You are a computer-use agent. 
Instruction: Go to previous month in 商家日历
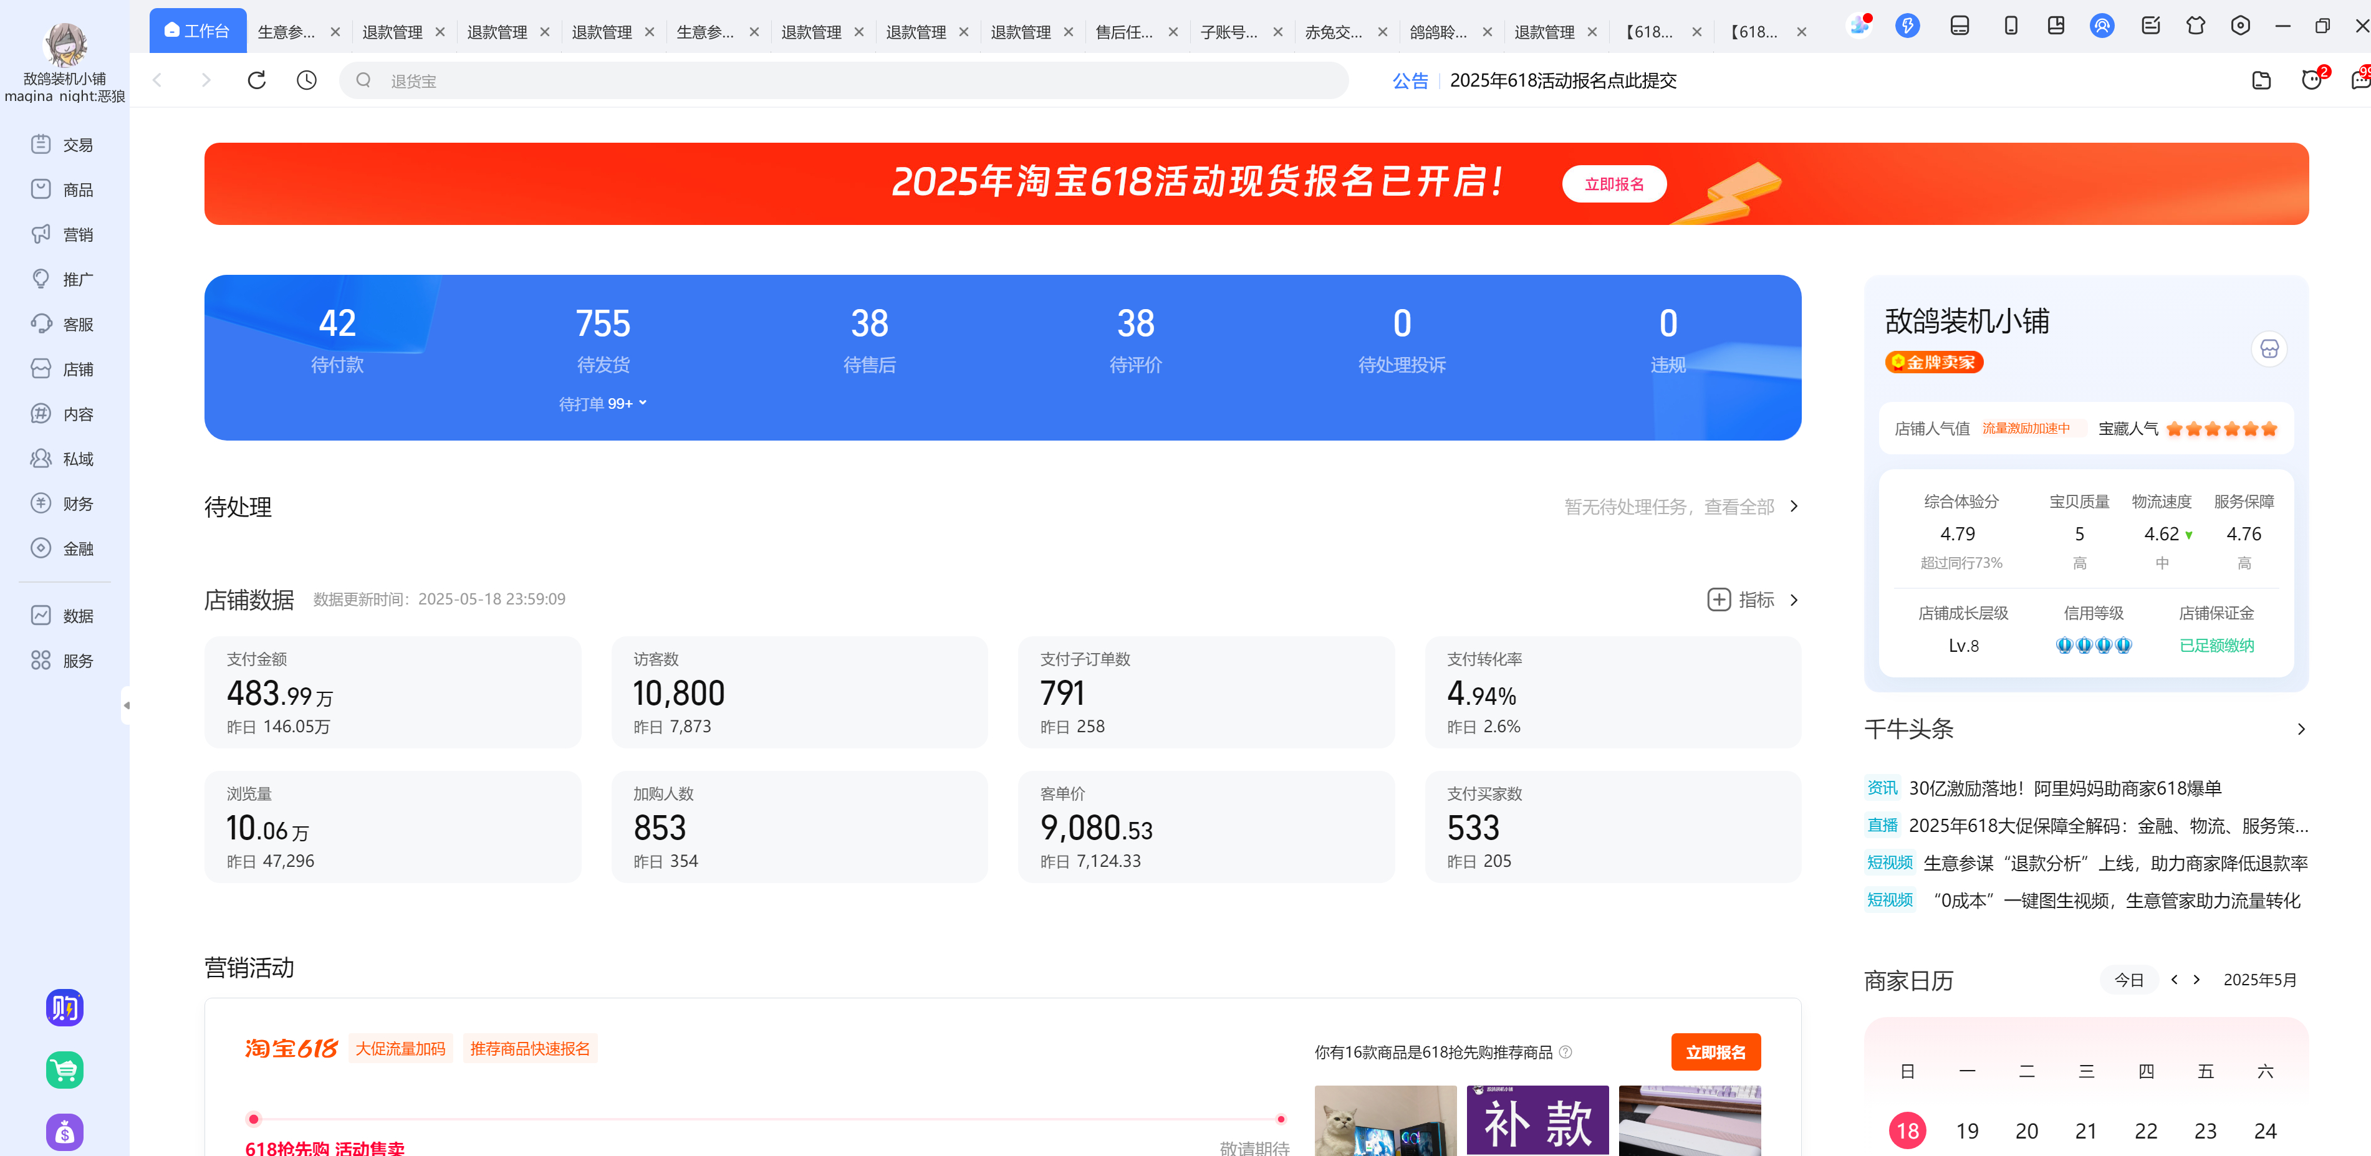pos(2174,980)
